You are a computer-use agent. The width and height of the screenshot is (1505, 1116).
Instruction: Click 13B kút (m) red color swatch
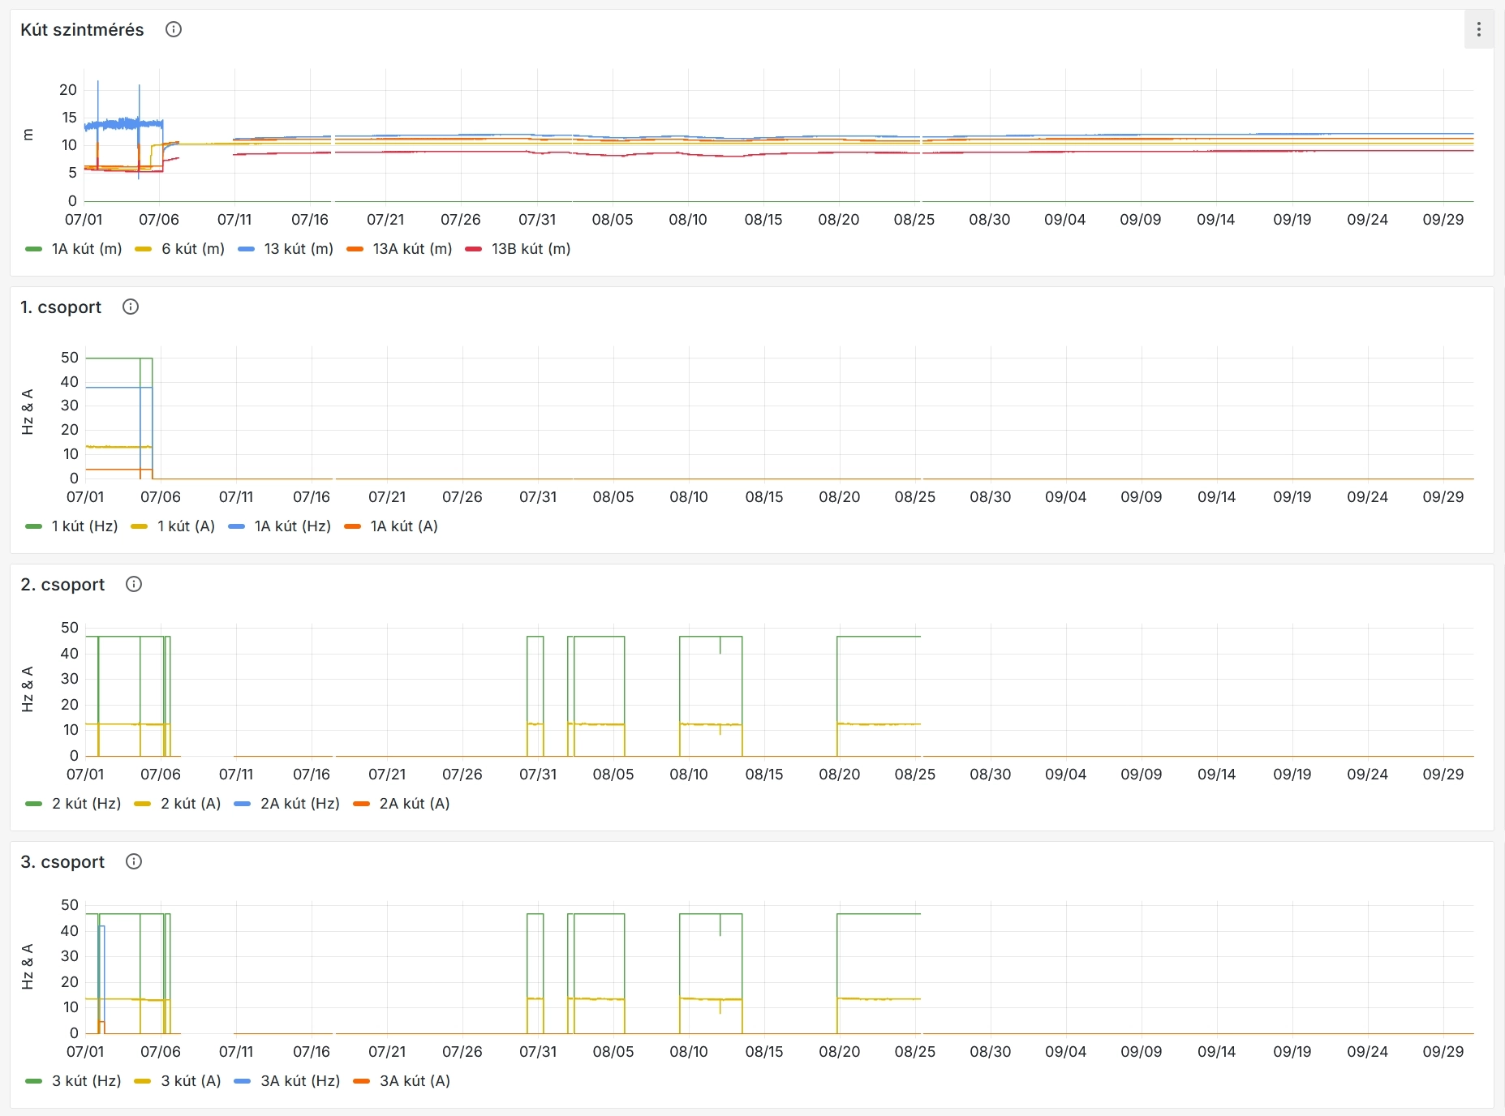tap(474, 249)
